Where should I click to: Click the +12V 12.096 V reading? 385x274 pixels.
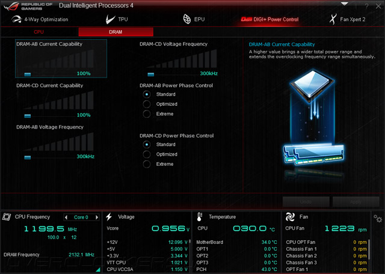point(178,242)
